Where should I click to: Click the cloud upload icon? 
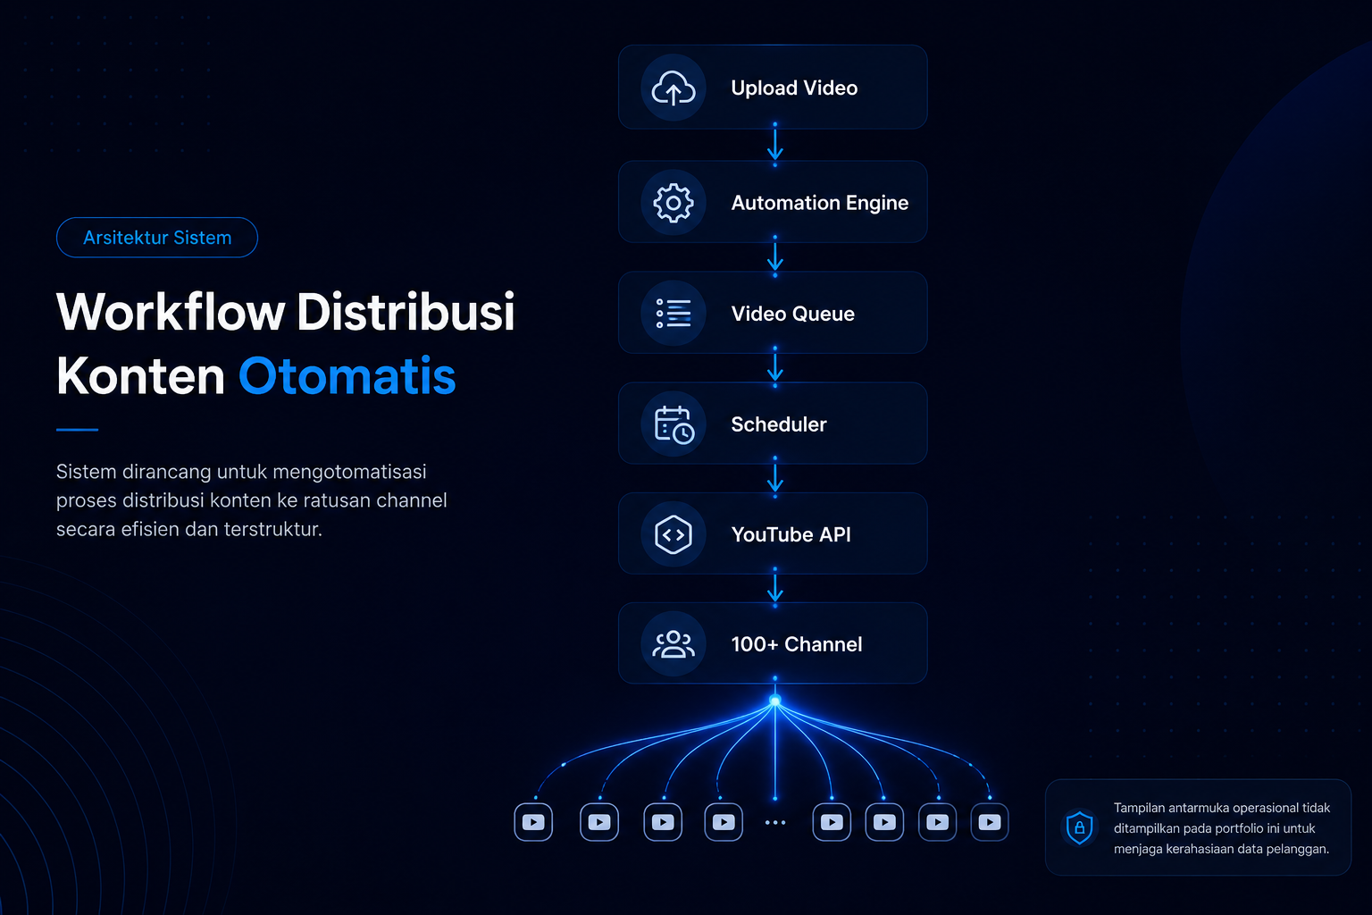673,88
